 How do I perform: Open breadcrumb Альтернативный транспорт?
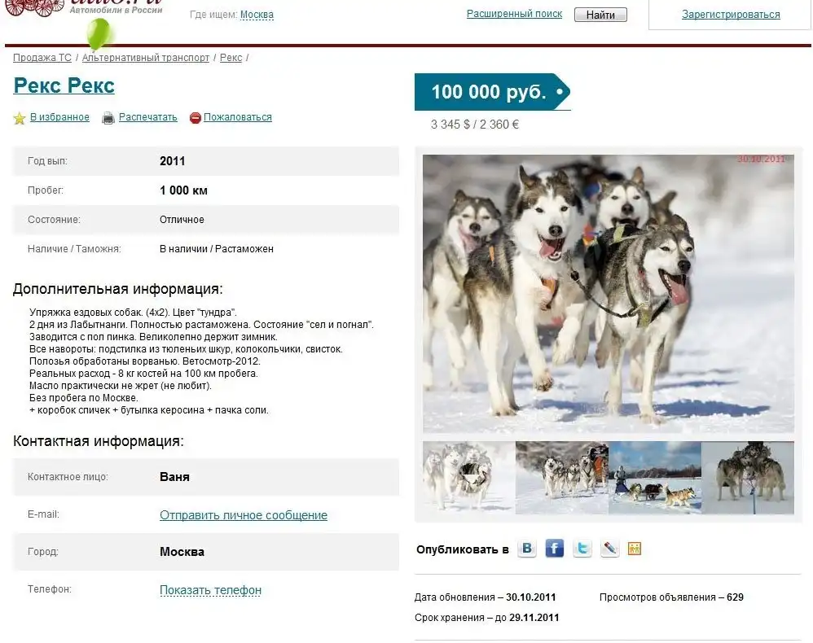point(146,58)
